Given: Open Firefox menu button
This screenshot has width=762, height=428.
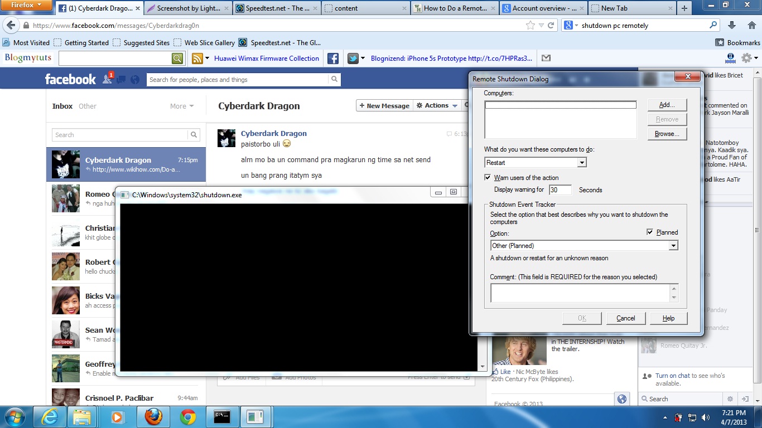Looking at the screenshot, I should click(x=27, y=5).
